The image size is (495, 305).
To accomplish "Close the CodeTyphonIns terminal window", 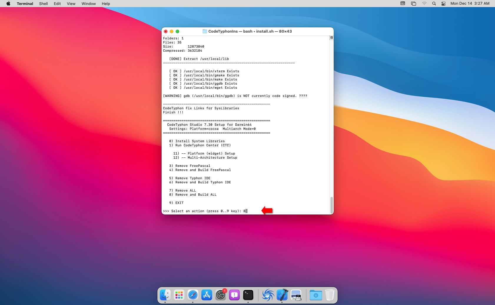I will point(166,31).
